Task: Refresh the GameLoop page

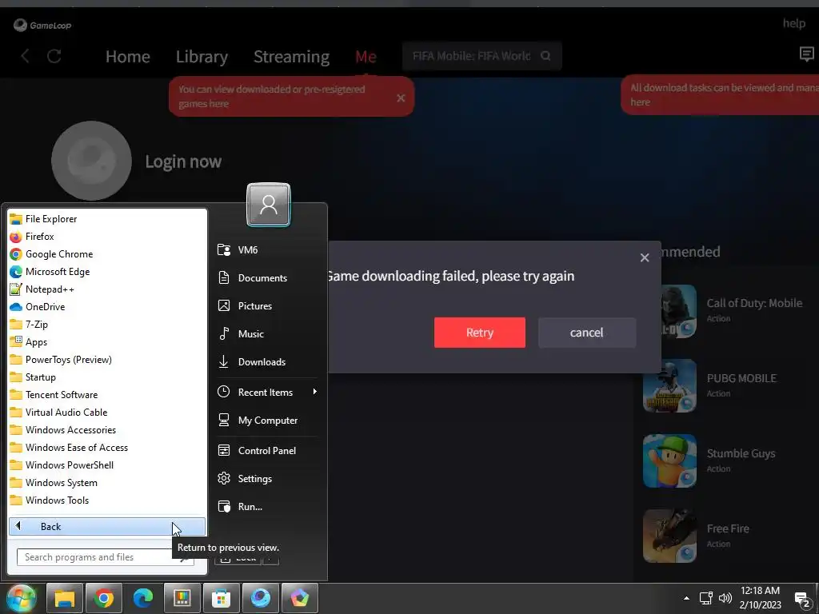Action: pyautogui.click(x=54, y=56)
